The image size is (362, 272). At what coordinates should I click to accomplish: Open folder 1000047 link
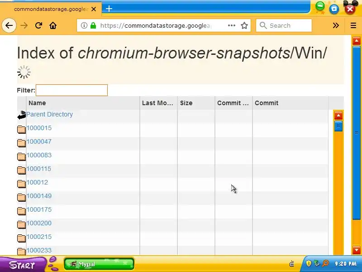coord(39,141)
